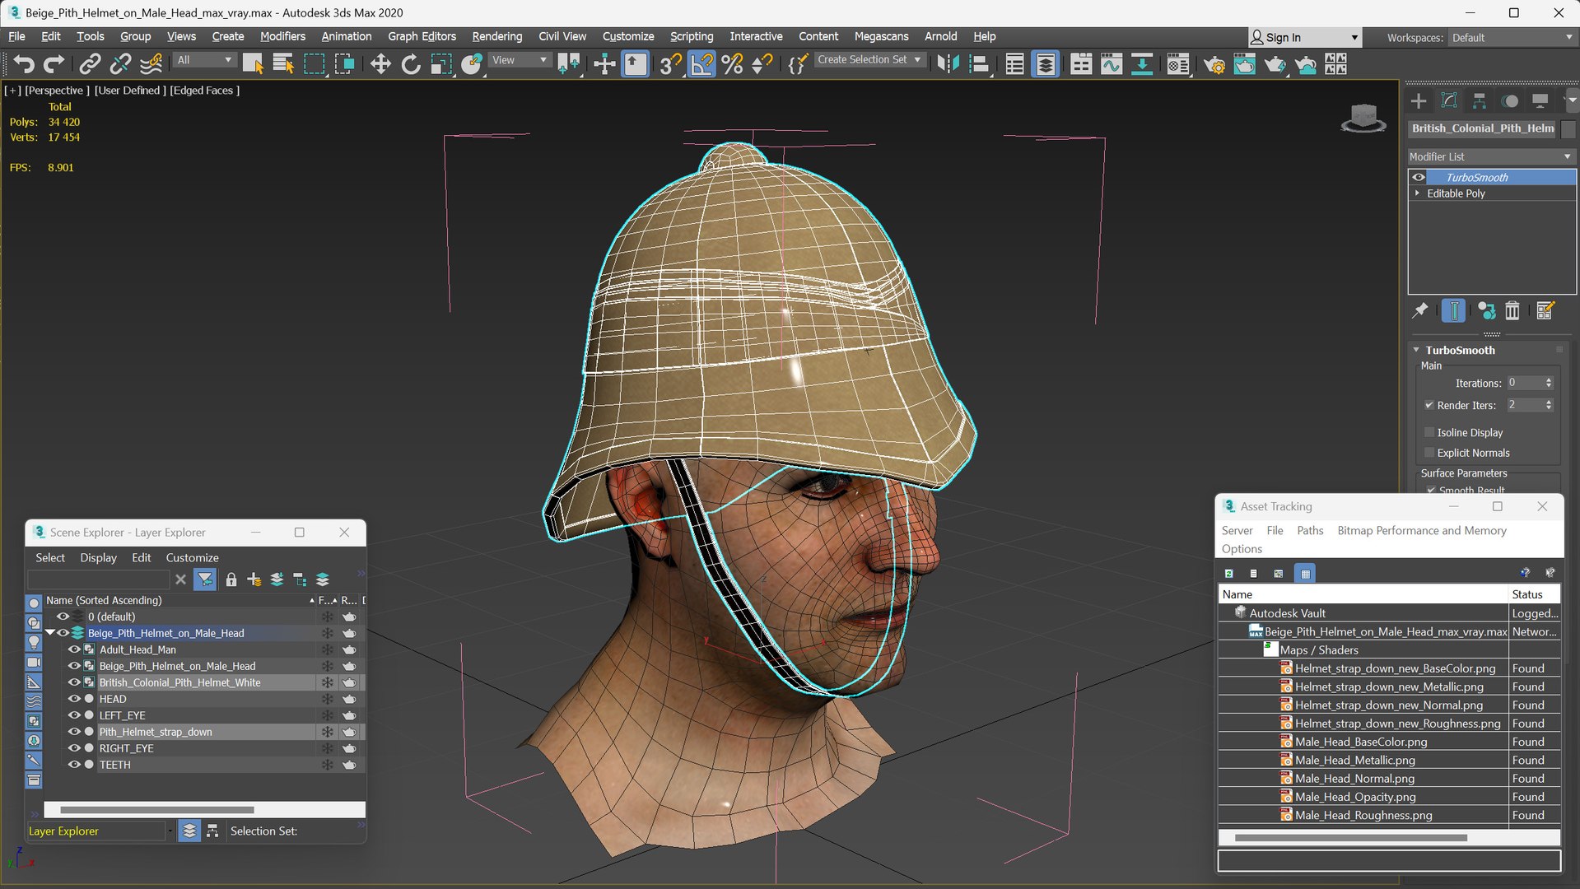Click the Bind to Space Warp icon
This screenshot has height=889, width=1580.
pyautogui.click(x=151, y=64)
